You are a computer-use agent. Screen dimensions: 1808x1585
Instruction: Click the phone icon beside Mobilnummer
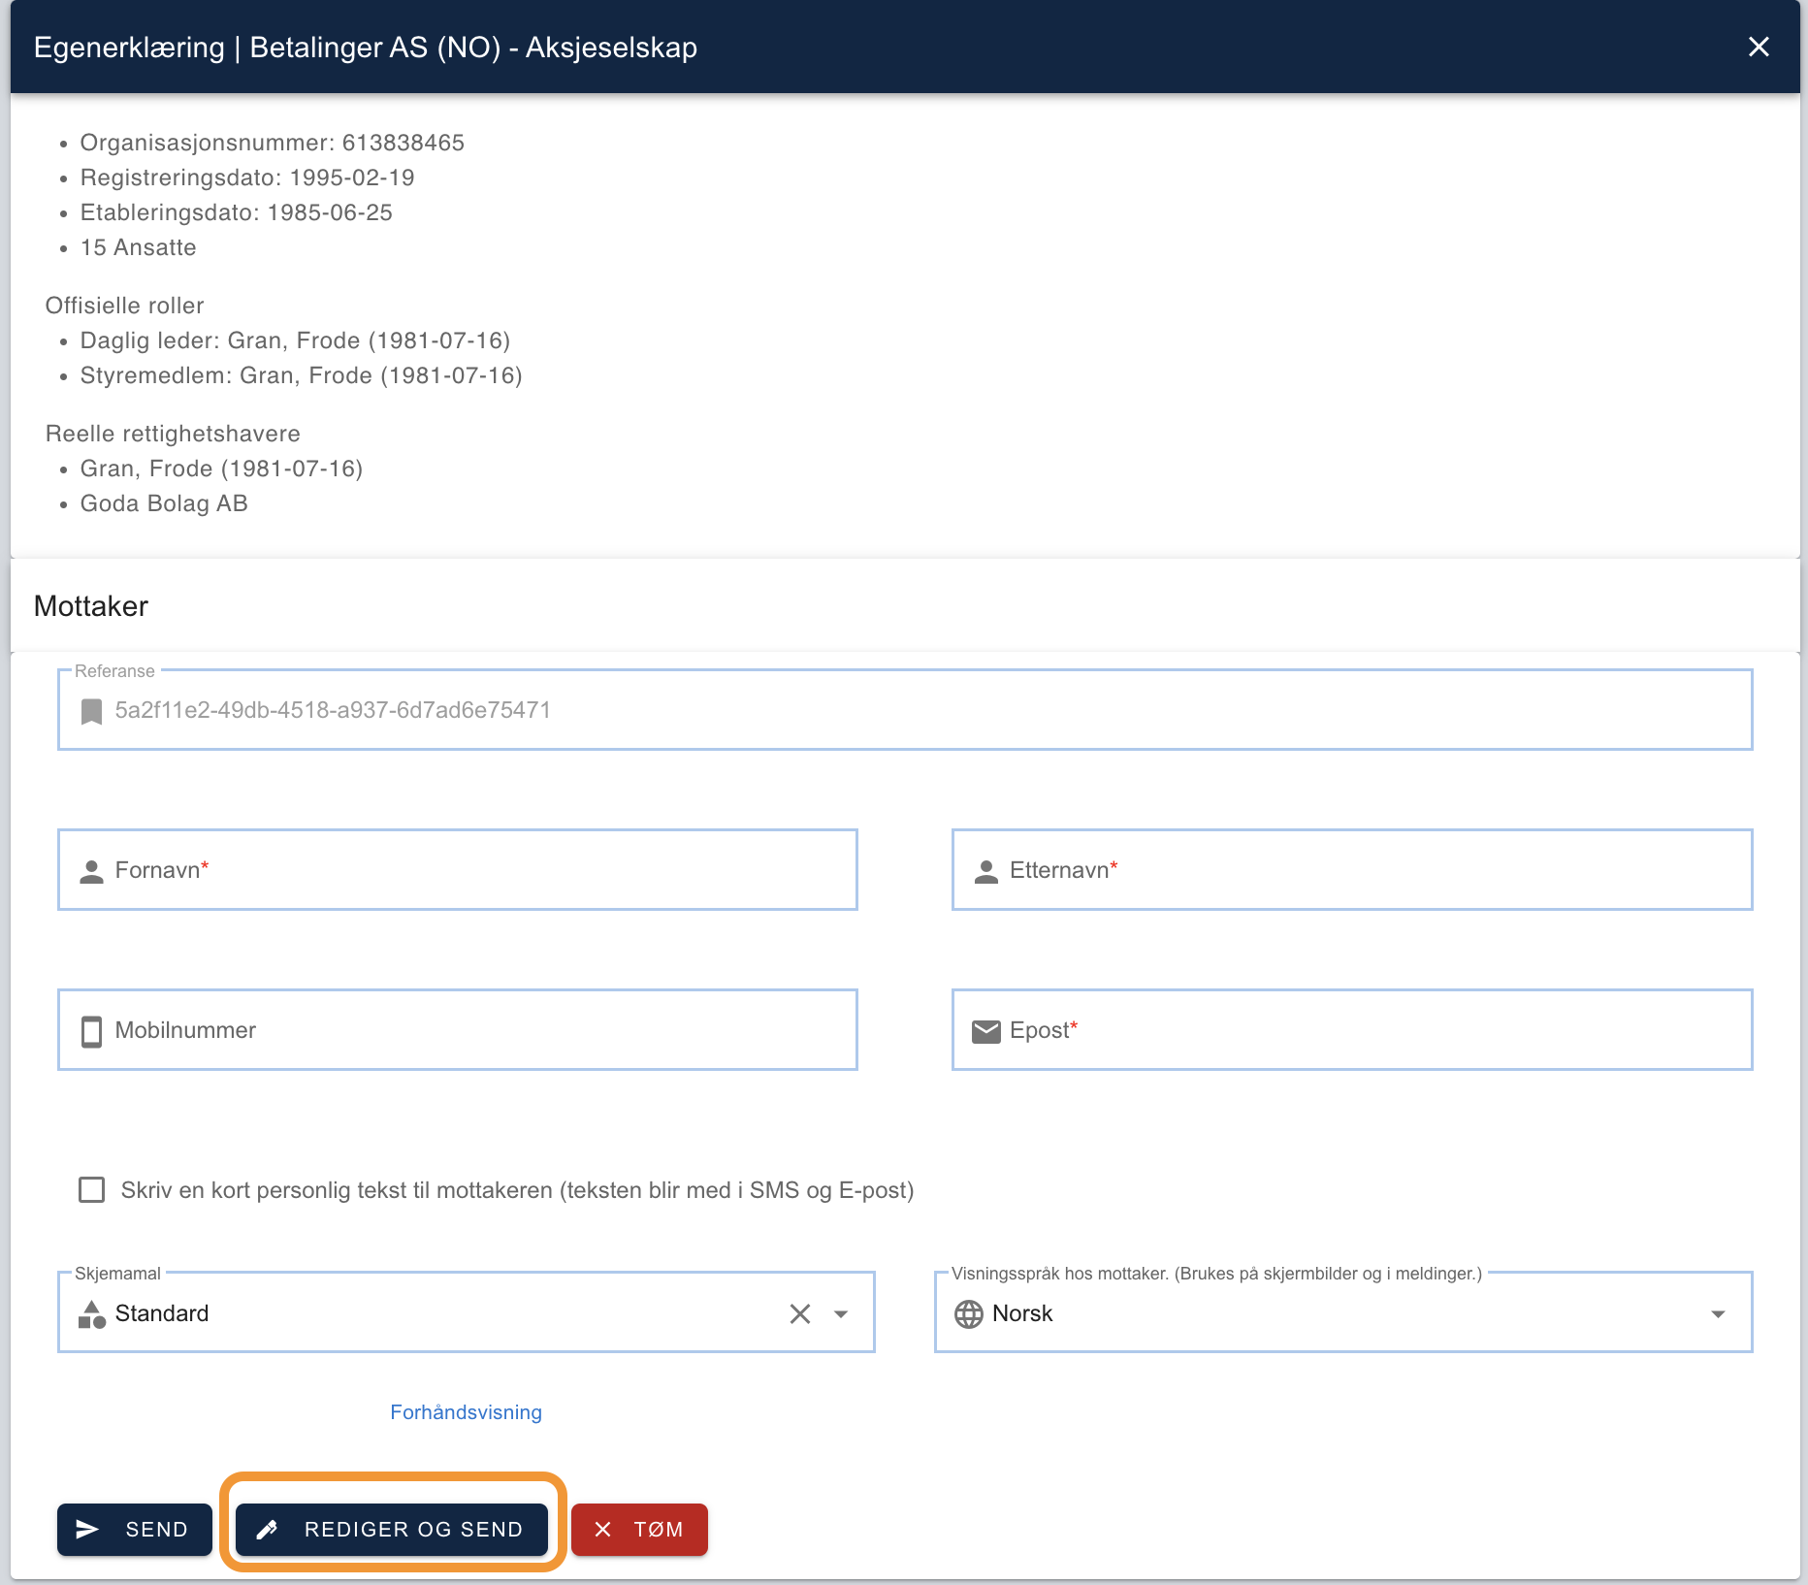pyautogui.click(x=91, y=1031)
